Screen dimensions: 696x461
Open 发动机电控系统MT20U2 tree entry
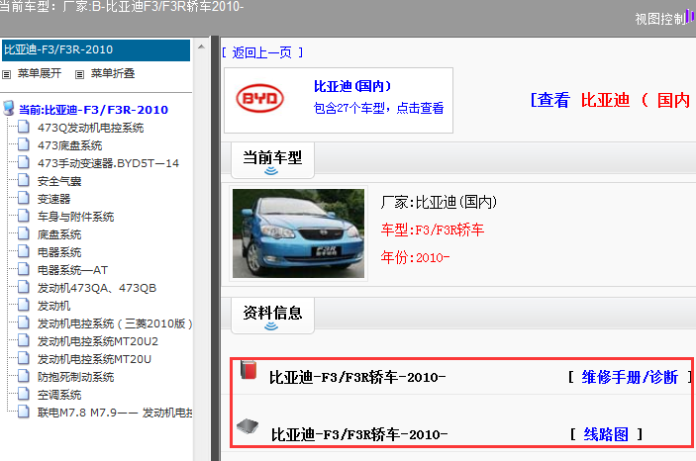pyautogui.click(x=98, y=341)
